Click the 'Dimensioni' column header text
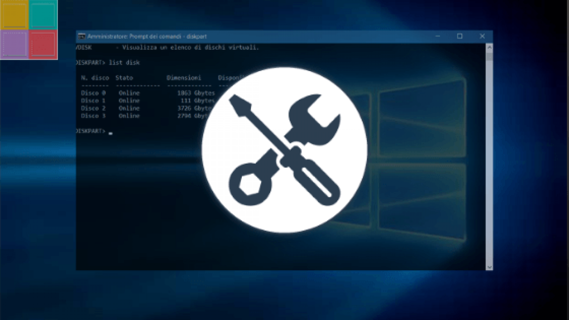Viewport: 569px width, 320px height. (184, 77)
